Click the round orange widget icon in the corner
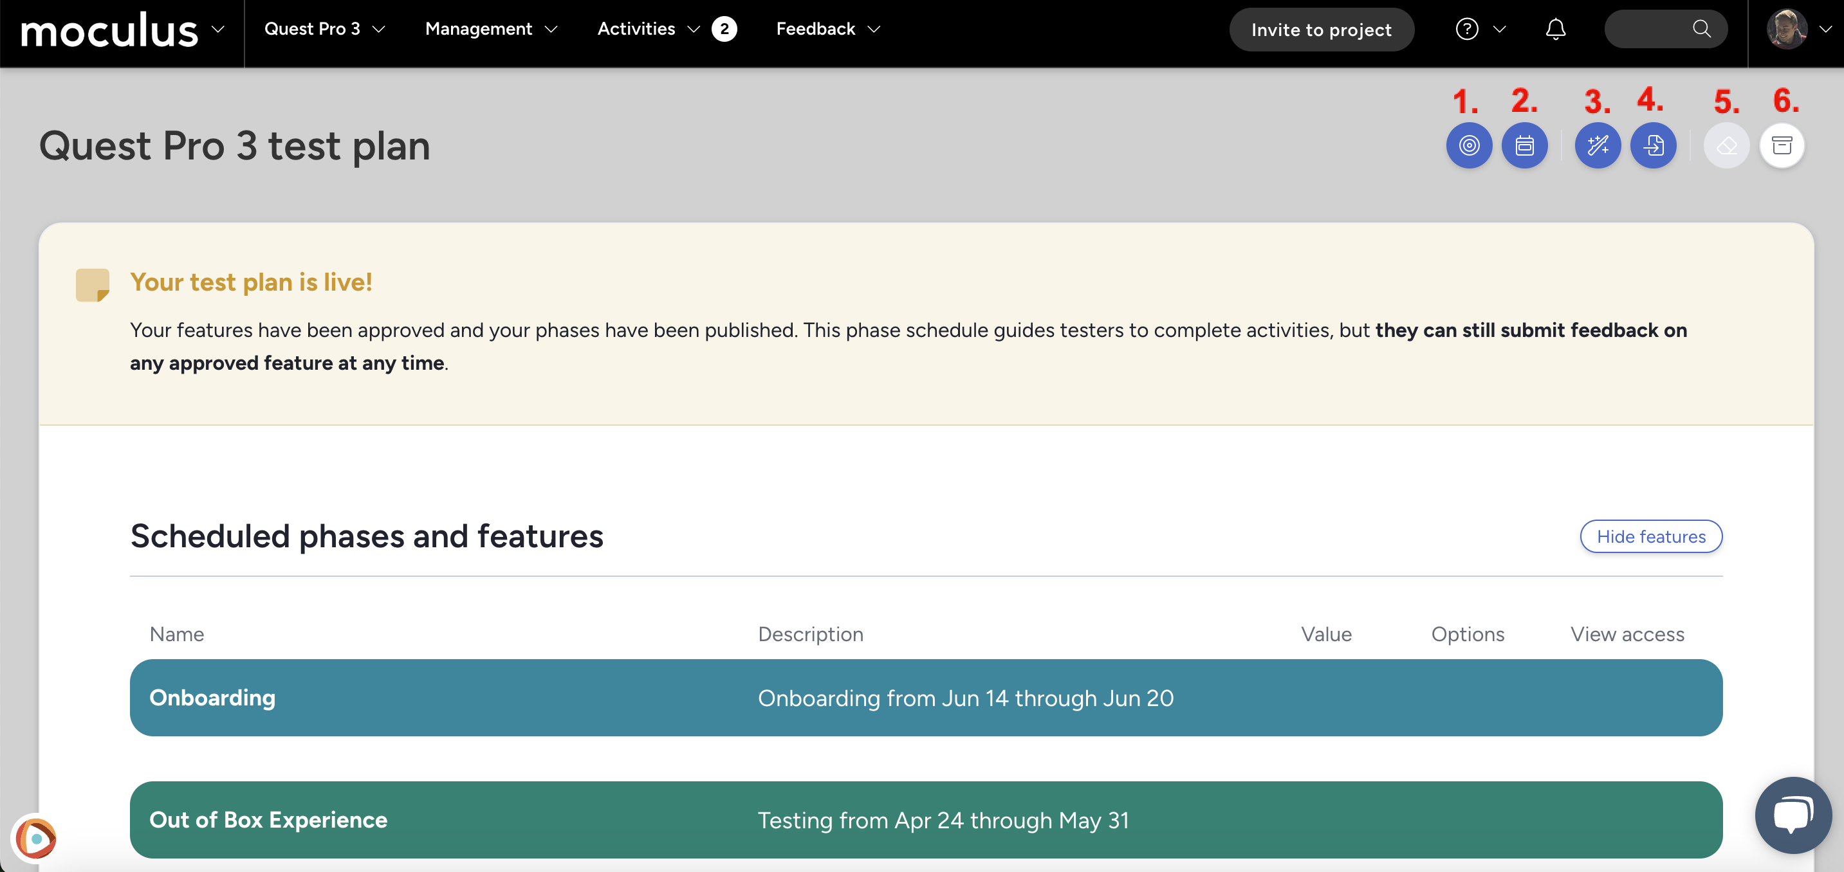Image resolution: width=1844 pixels, height=872 pixels. tap(35, 837)
